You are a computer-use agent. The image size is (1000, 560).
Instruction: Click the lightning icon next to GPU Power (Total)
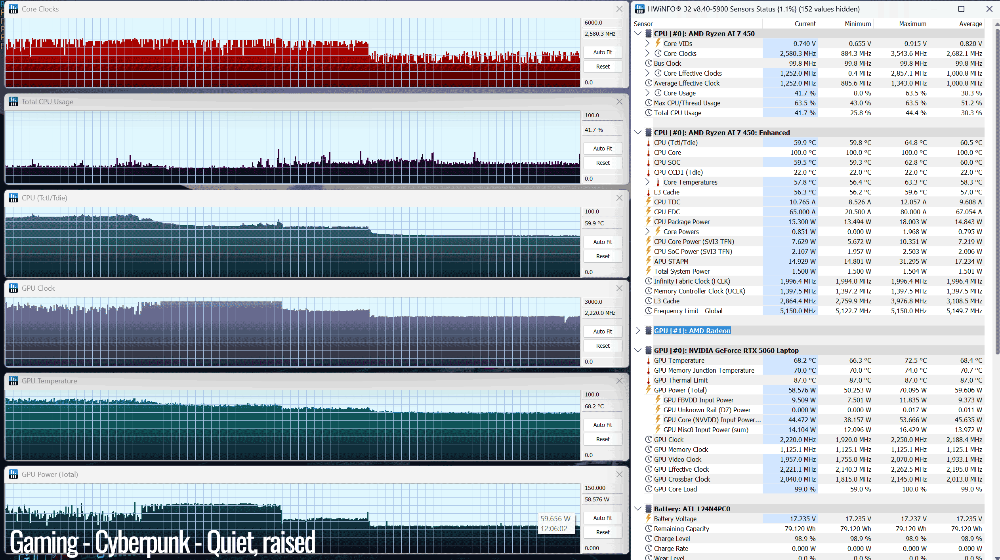pyautogui.click(x=649, y=390)
